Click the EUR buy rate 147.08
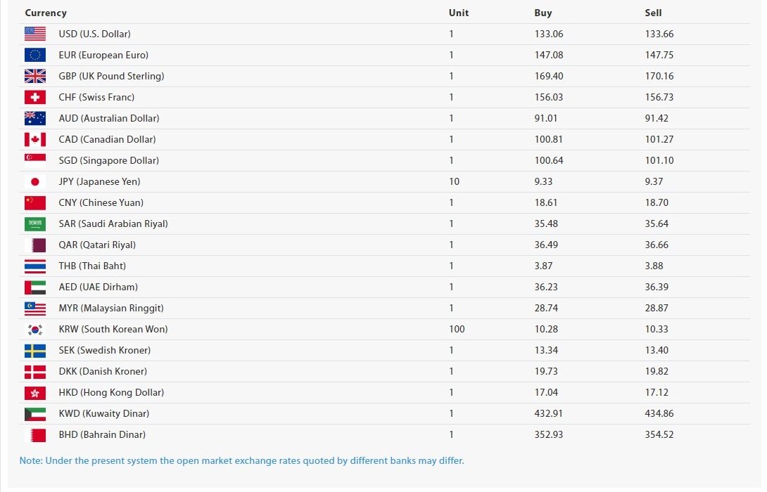This screenshot has width=767, height=492. [x=549, y=55]
